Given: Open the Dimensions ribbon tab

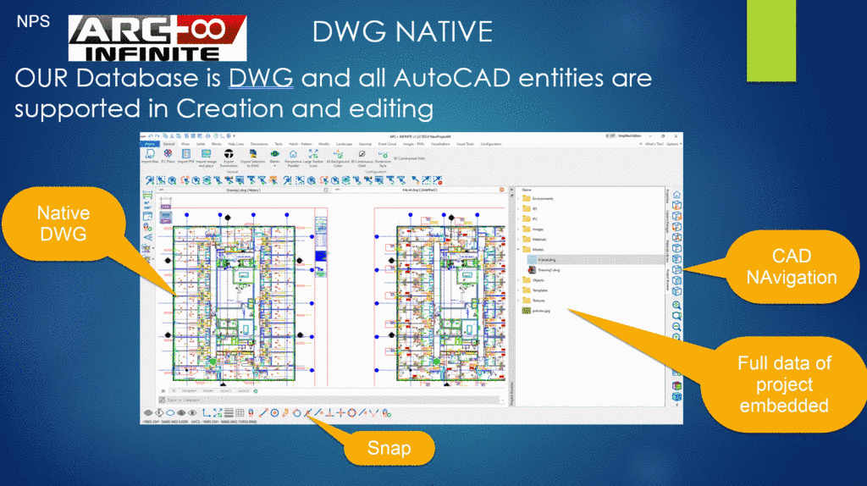Looking at the screenshot, I should click(259, 144).
